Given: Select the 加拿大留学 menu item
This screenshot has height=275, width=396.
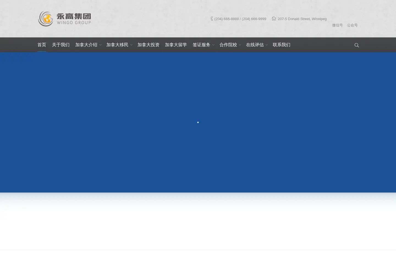Looking at the screenshot, I should [176, 45].
